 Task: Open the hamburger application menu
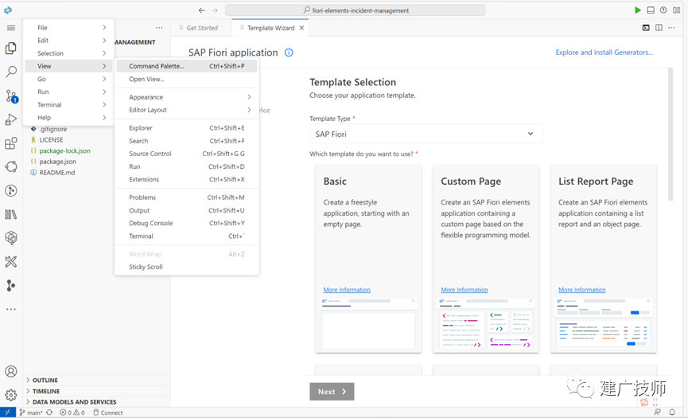click(11, 28)
